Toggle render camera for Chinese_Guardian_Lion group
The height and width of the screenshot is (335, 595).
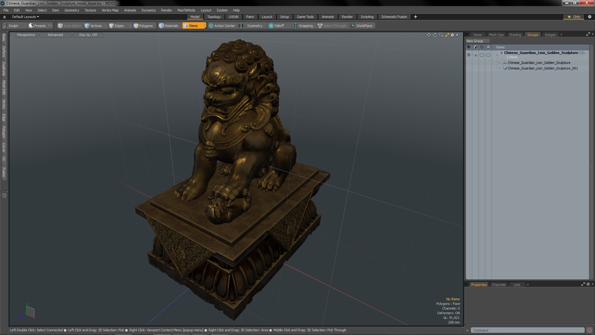tap(475, 55)
